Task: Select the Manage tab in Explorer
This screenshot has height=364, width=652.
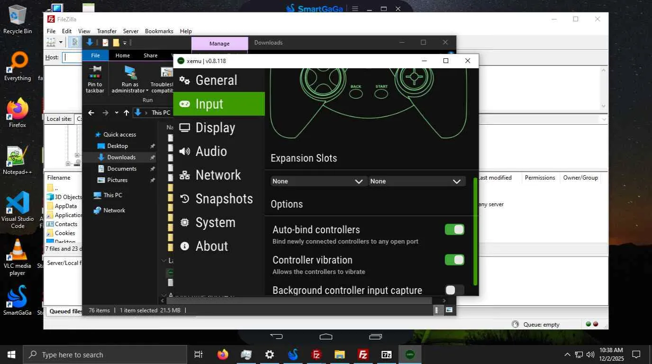Action: (x=219, y=43)
